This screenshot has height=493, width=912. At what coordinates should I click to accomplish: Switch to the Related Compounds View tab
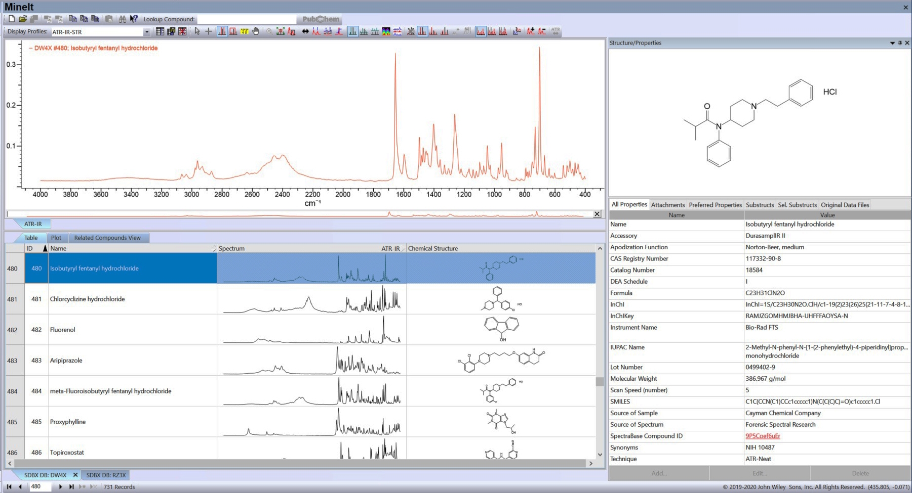click(x=107, y=238)
